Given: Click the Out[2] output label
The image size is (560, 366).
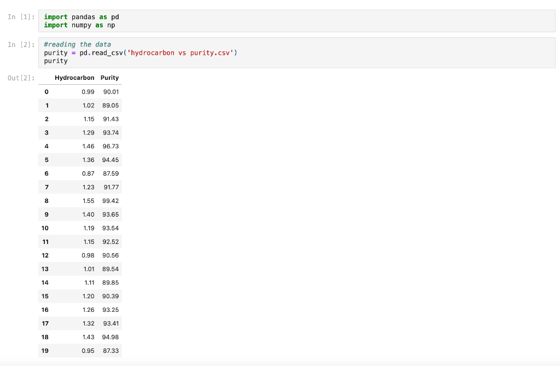Looking at the screenshot, I should (20, 78).
